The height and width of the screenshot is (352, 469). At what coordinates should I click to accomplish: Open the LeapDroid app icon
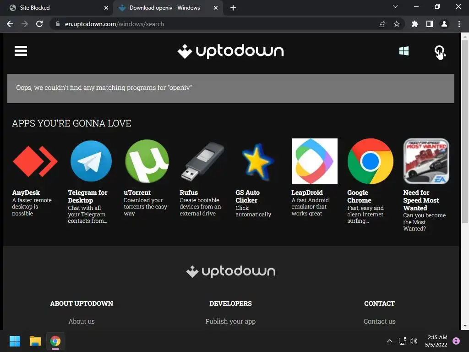(314, 161)
